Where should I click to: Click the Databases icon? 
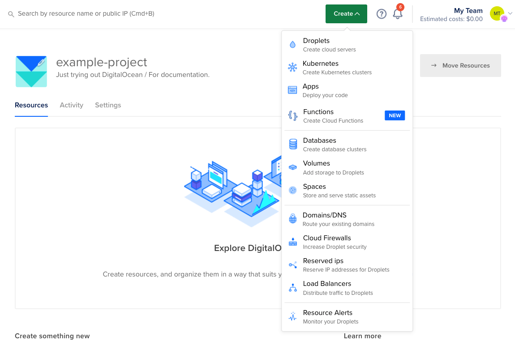click(x=292, y=144)
